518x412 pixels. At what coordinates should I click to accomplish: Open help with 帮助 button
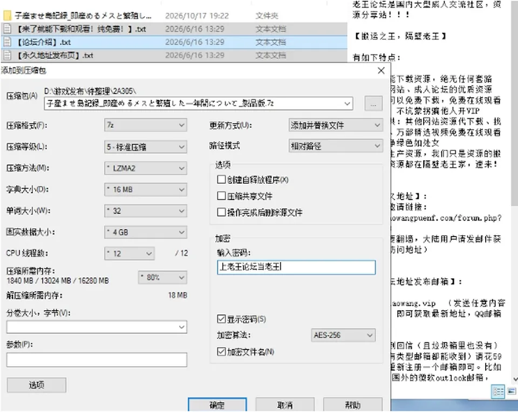pos(353,405)
